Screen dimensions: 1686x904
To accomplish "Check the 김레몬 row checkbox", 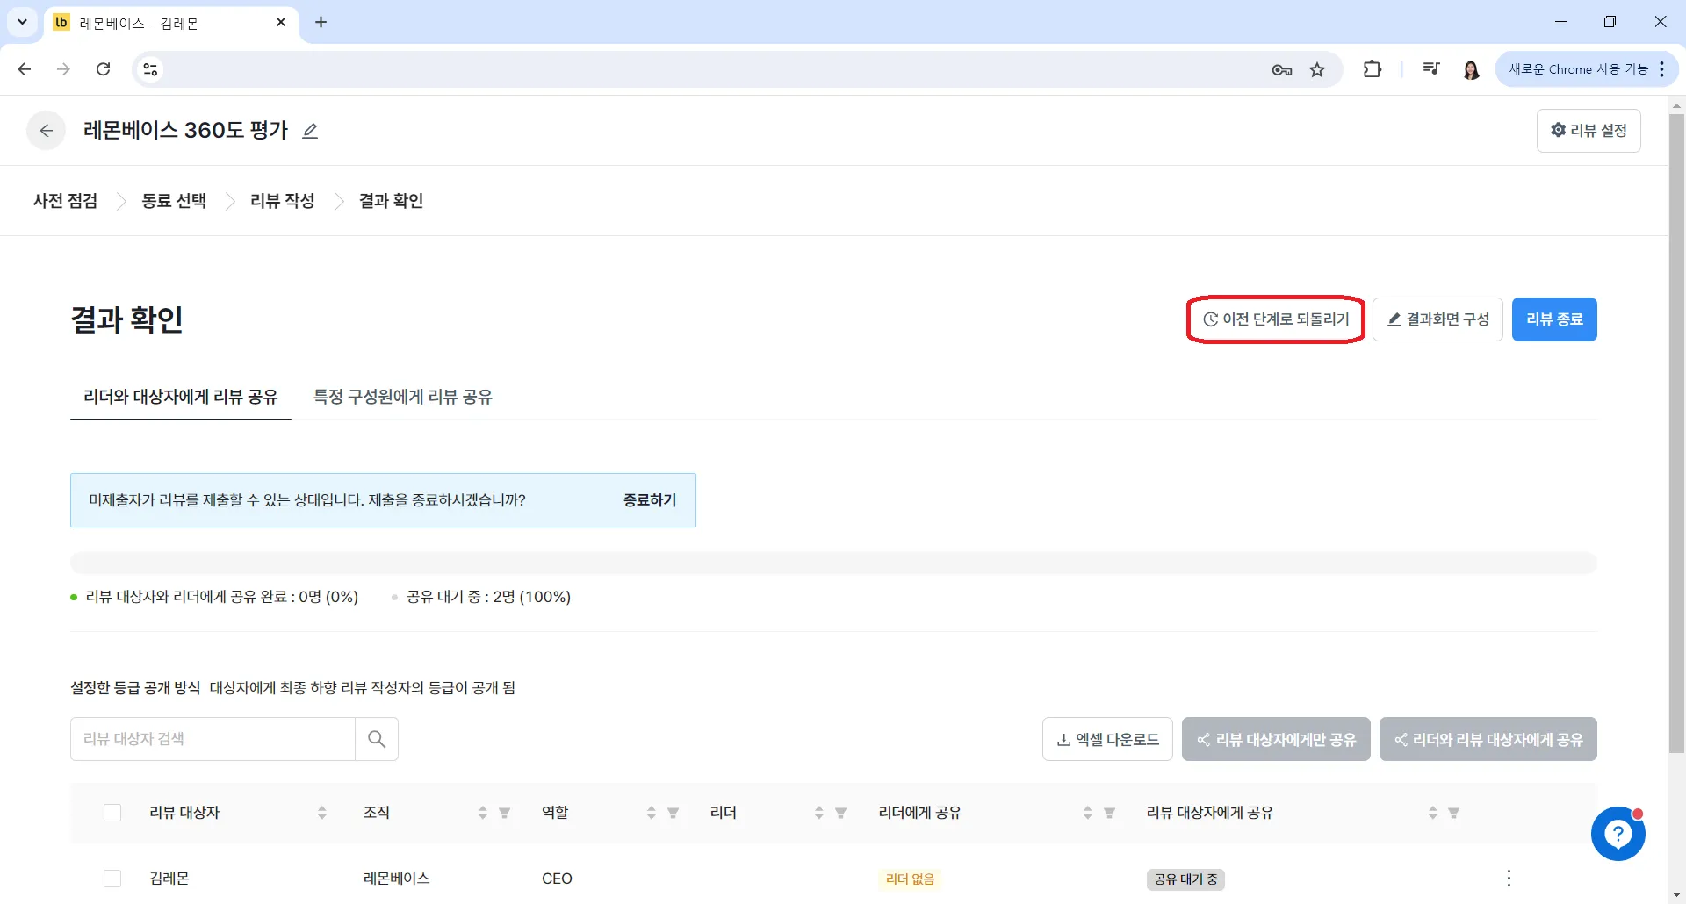I will tap(112, 879).
